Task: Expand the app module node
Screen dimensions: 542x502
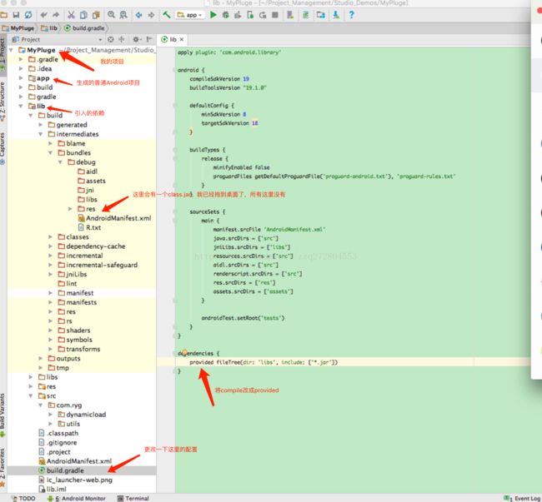Action: pos(21,78)
